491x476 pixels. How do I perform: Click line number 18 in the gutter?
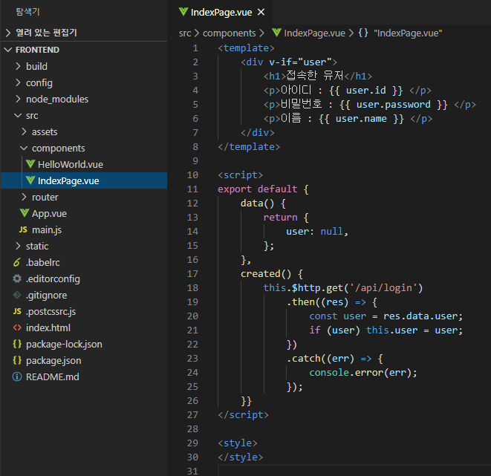[192, 287]
